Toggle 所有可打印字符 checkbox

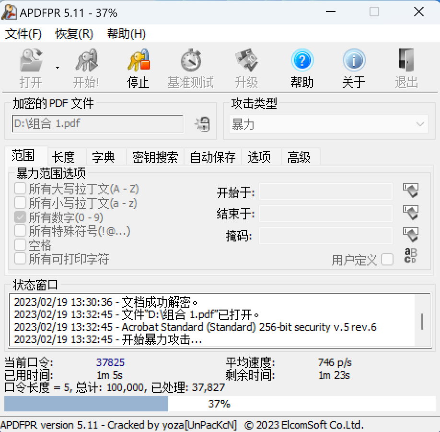(x=20, y=259)
